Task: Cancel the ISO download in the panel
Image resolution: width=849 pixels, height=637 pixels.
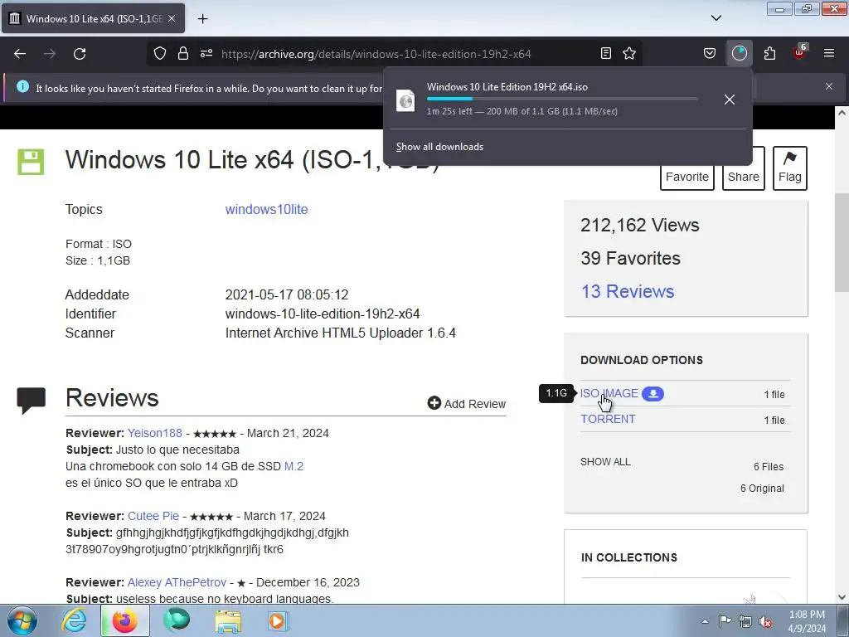Action: (730, 100)
